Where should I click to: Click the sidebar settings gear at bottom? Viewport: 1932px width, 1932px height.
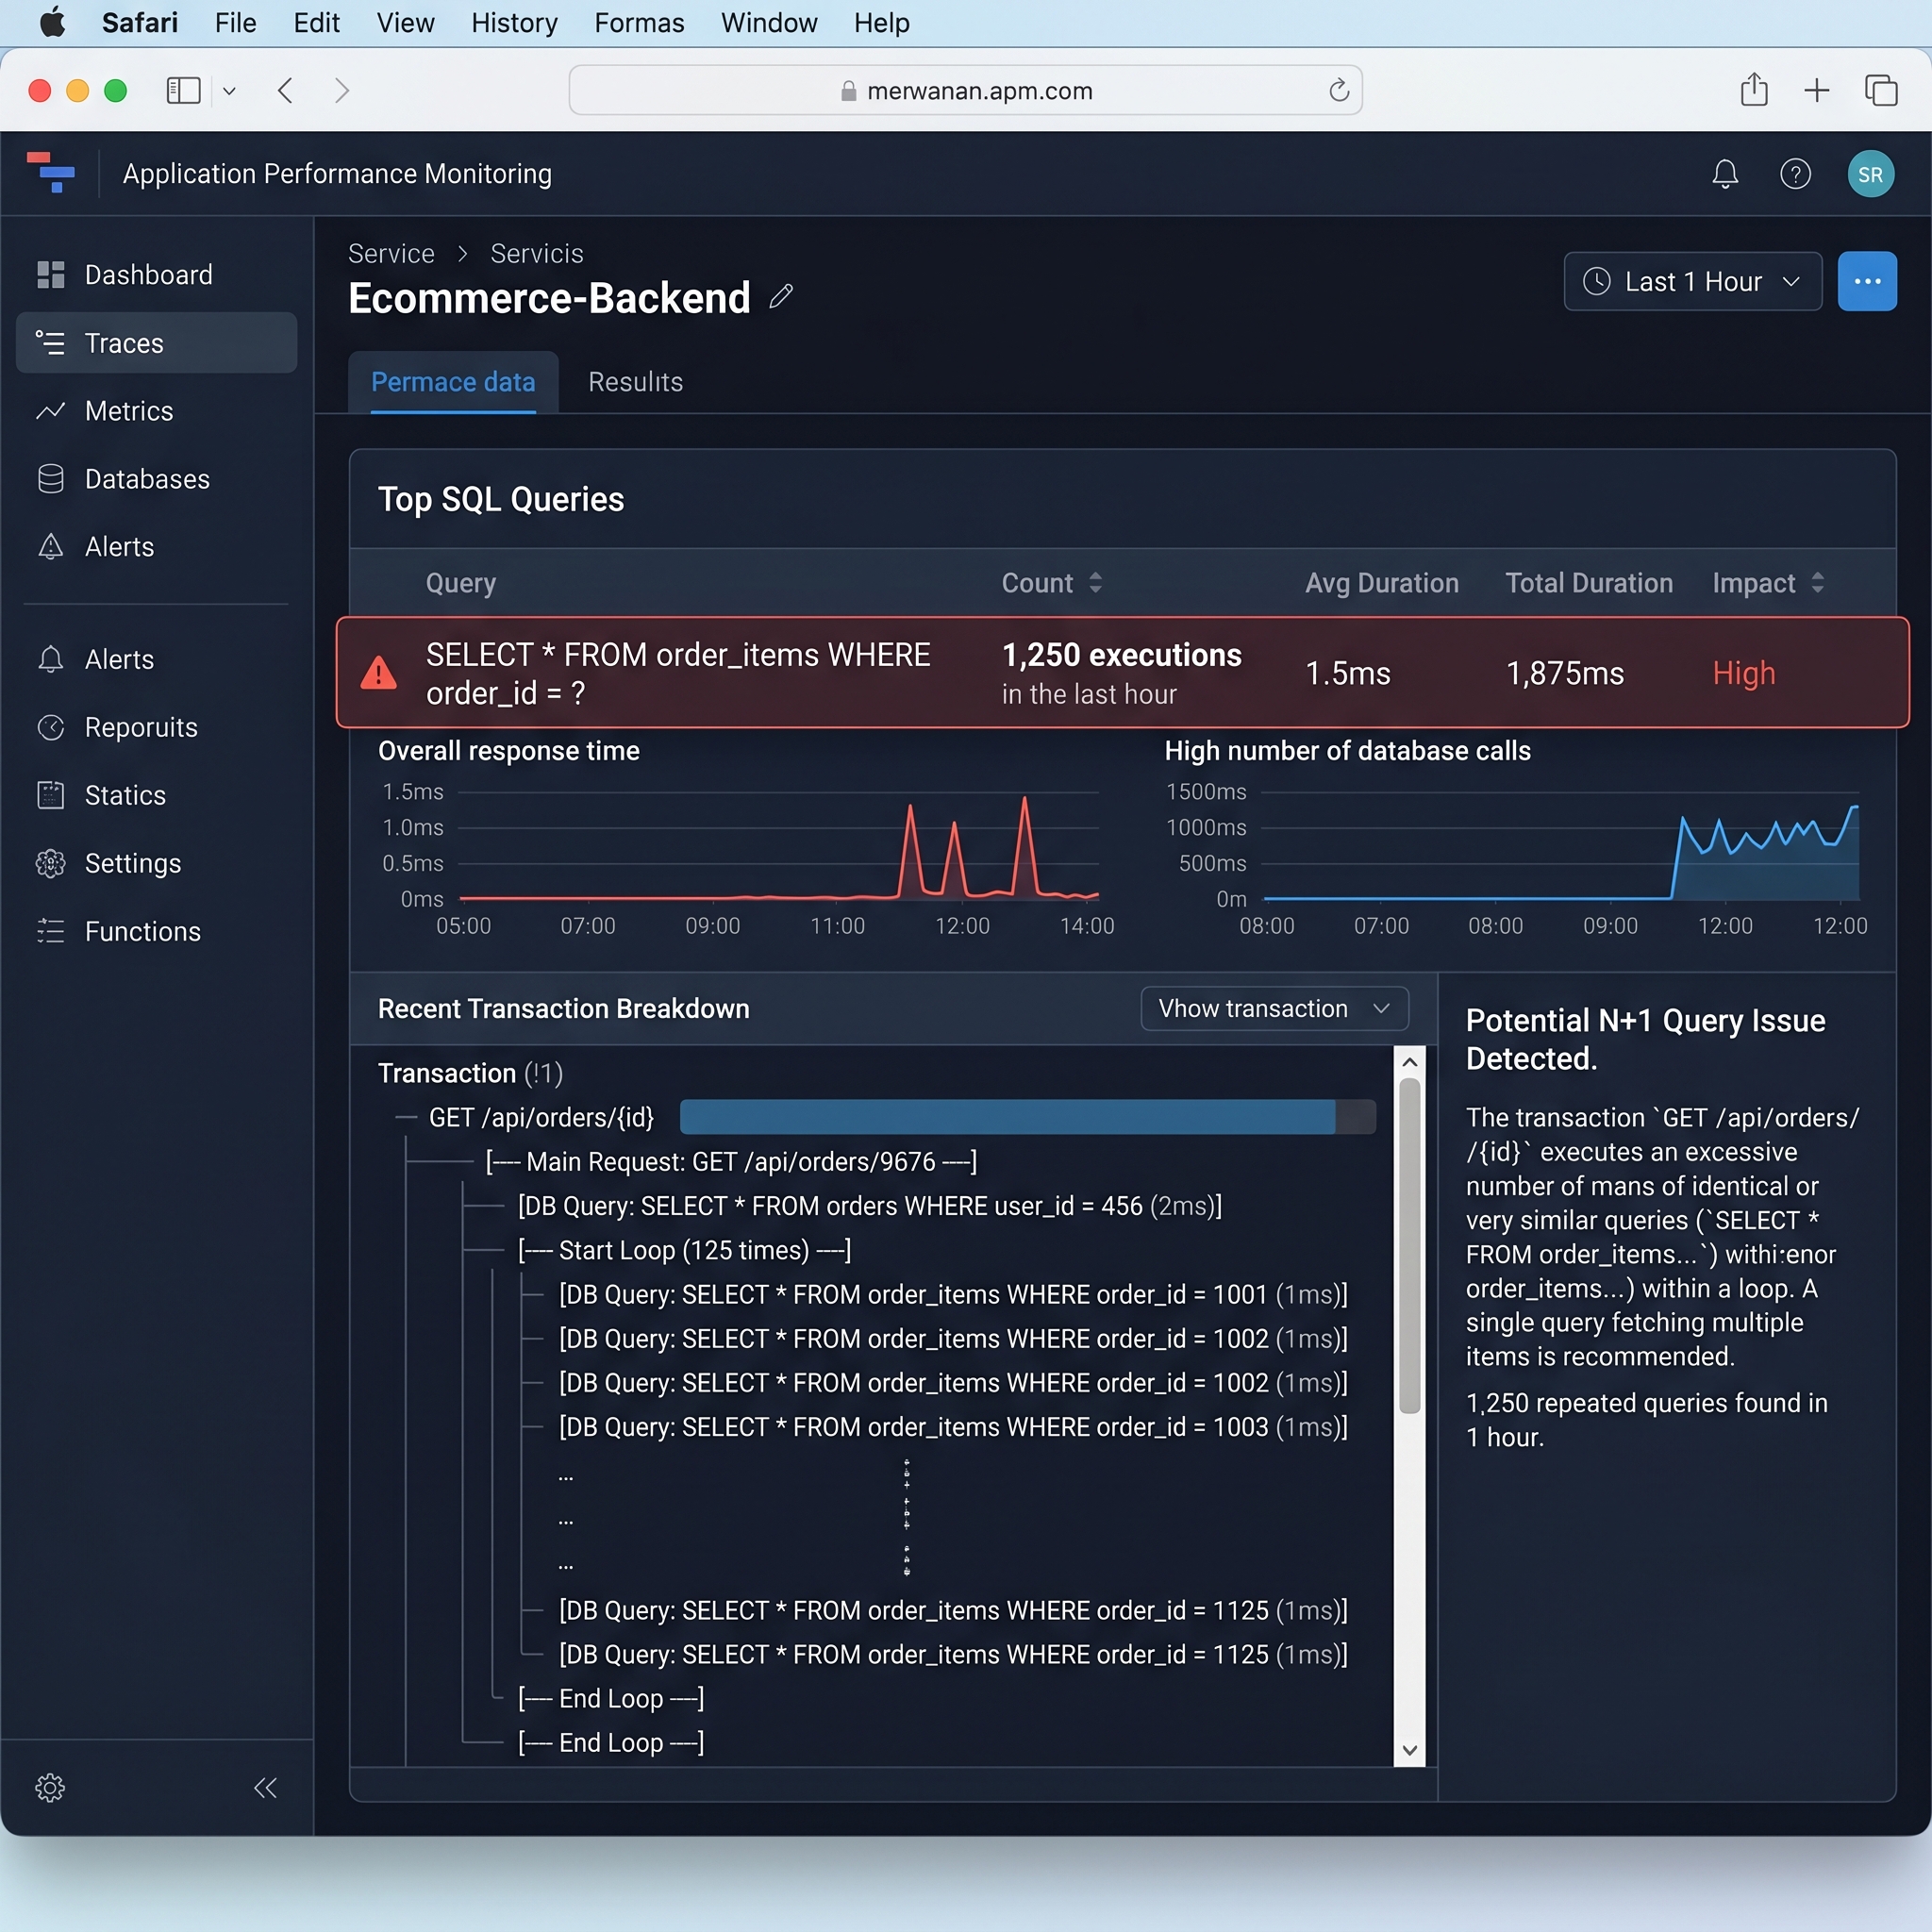(x=50, y=1787)
